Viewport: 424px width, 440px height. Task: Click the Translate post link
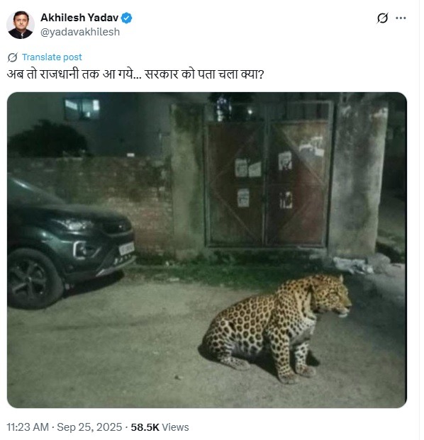coord(52,57)
